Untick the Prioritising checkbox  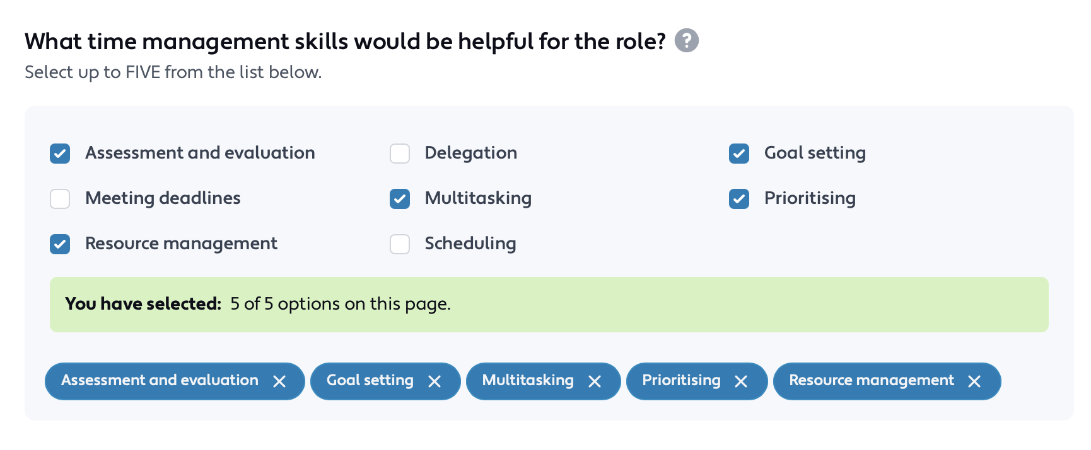pos(739,199)
